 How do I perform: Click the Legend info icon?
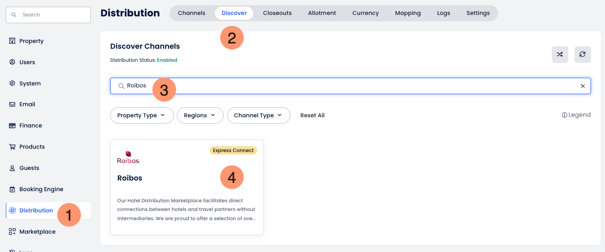pyautogui.click(x=564, y=115)
